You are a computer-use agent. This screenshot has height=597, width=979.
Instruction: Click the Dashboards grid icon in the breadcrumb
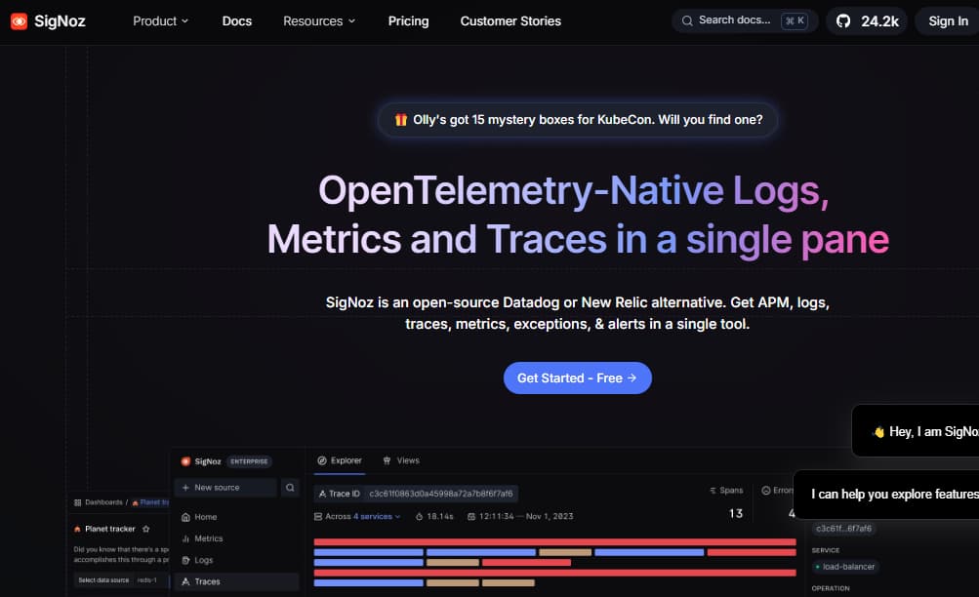click(x=77, y=501)
